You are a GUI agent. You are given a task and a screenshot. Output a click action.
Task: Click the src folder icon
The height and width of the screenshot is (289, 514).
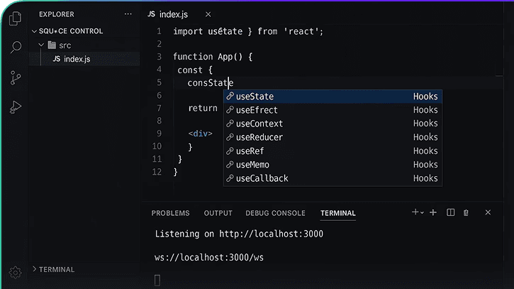tap(52, 45)
